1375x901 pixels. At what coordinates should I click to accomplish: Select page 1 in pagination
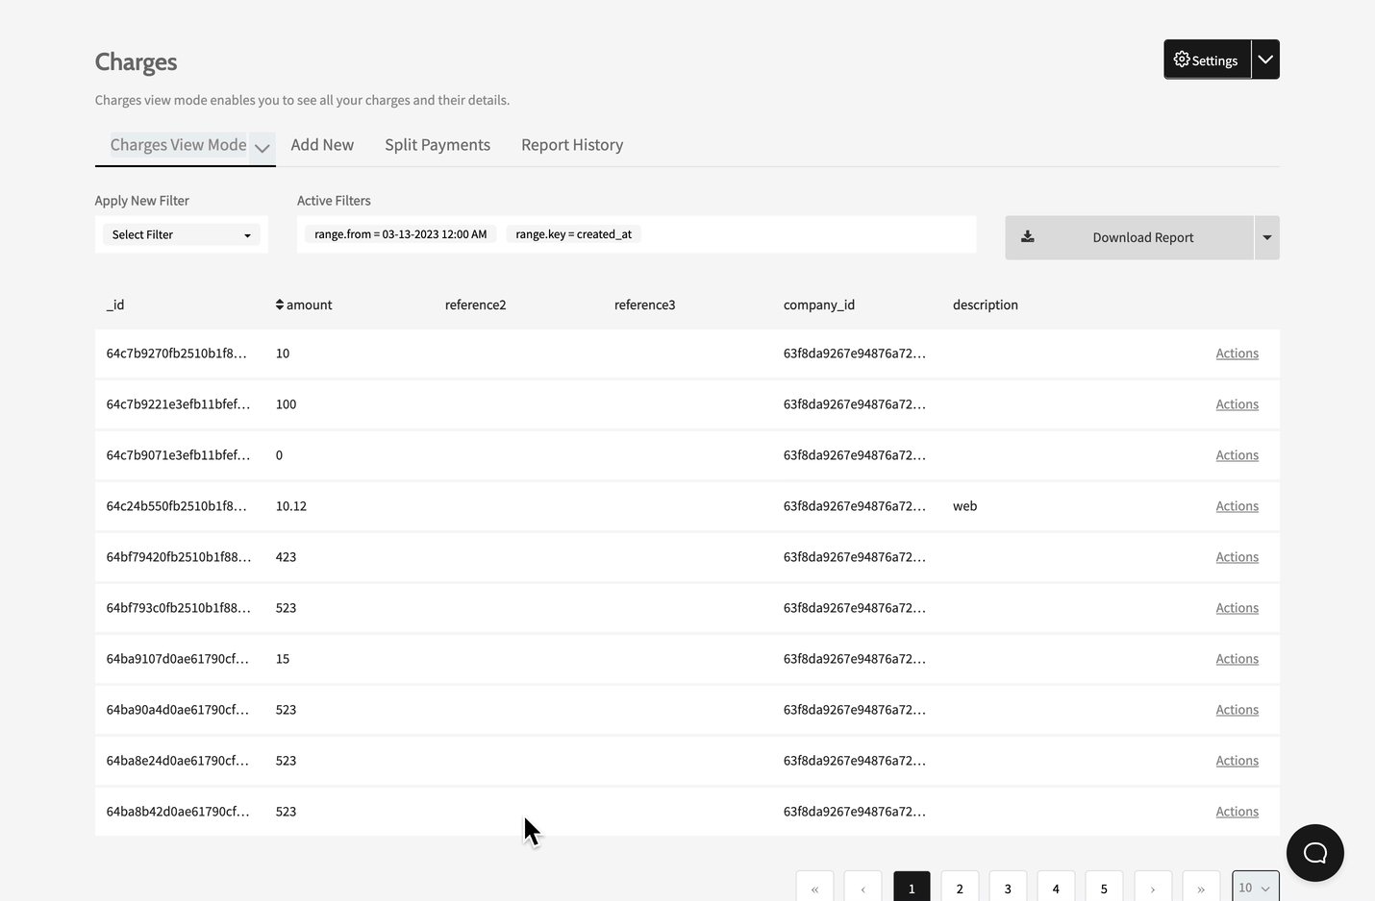[912, 889]
